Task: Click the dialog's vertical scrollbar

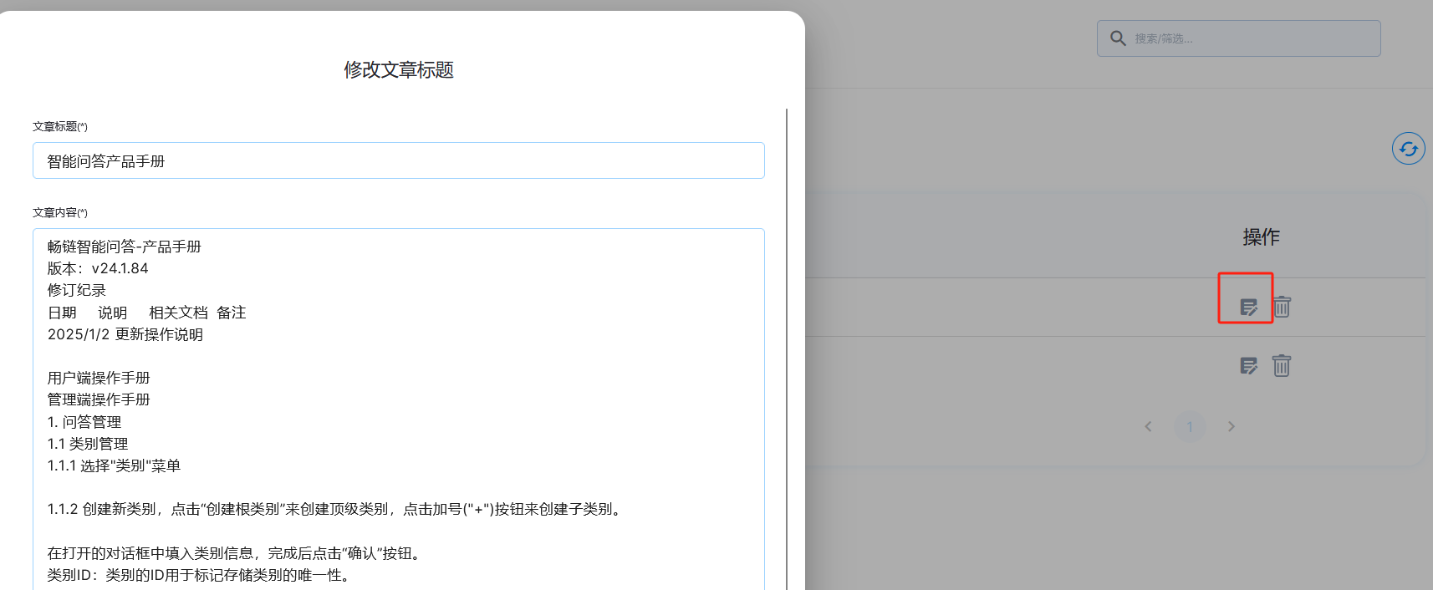Action: (787, 334)
